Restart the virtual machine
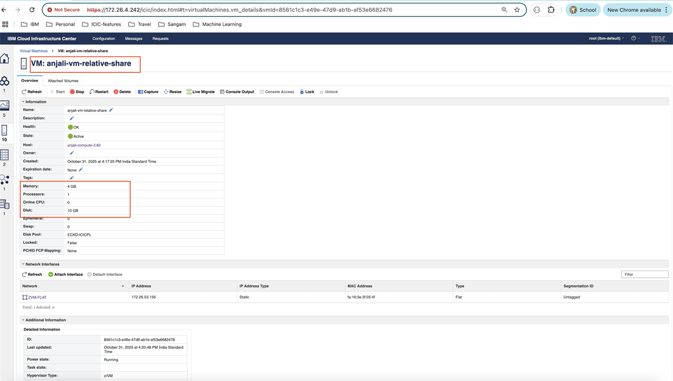This screenshot has width=673, height=381. [99, 92]
